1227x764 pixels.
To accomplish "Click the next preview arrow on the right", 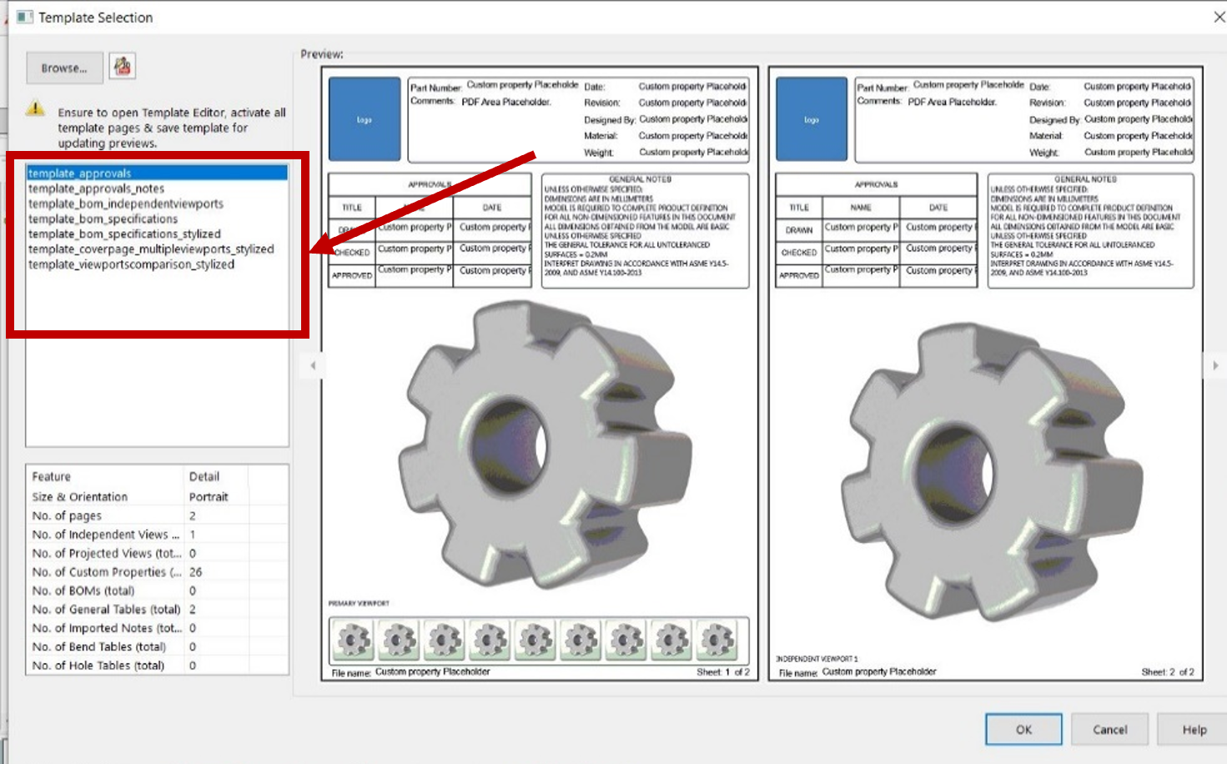I will 1214,365.
